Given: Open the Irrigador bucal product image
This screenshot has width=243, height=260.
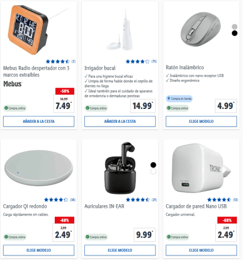Looking at the screenshot, I should pos(120,30).
